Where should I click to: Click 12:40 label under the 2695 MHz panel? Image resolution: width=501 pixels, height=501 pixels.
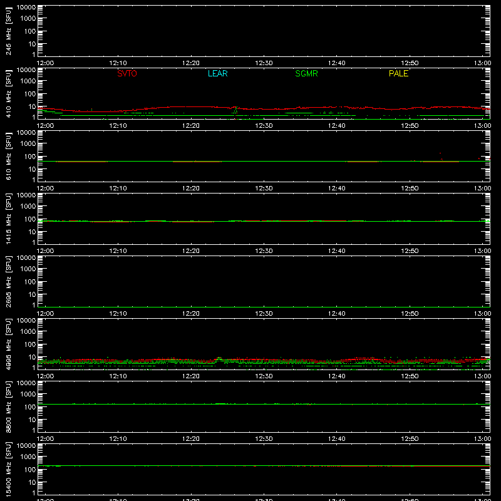[337, 314]
